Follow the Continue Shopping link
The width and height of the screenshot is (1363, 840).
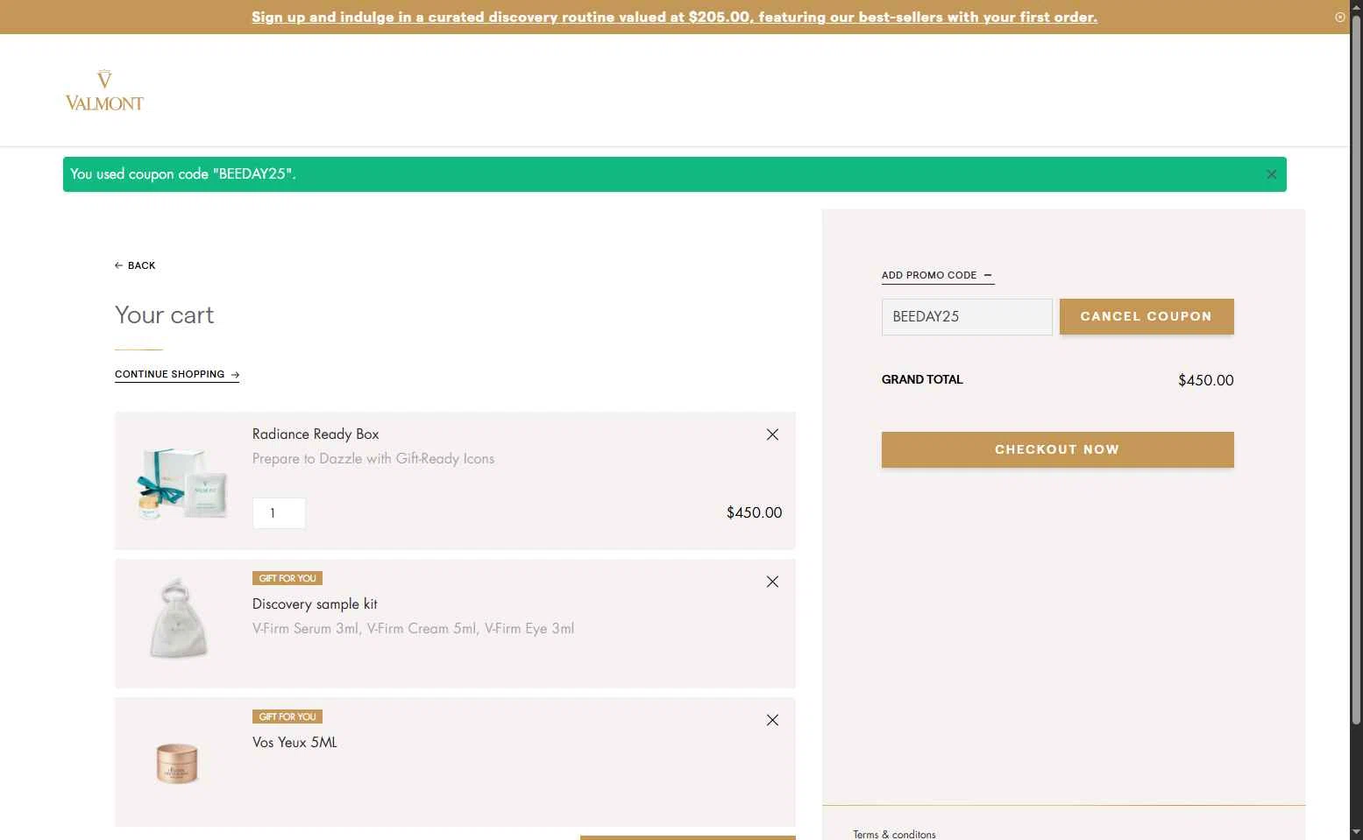pos(177,374)
